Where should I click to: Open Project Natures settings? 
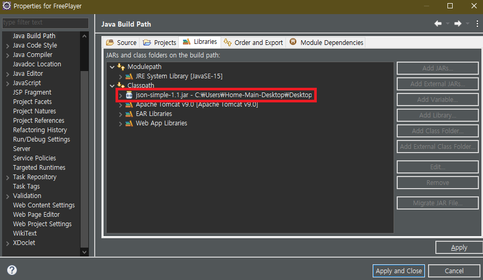(34, 111)
